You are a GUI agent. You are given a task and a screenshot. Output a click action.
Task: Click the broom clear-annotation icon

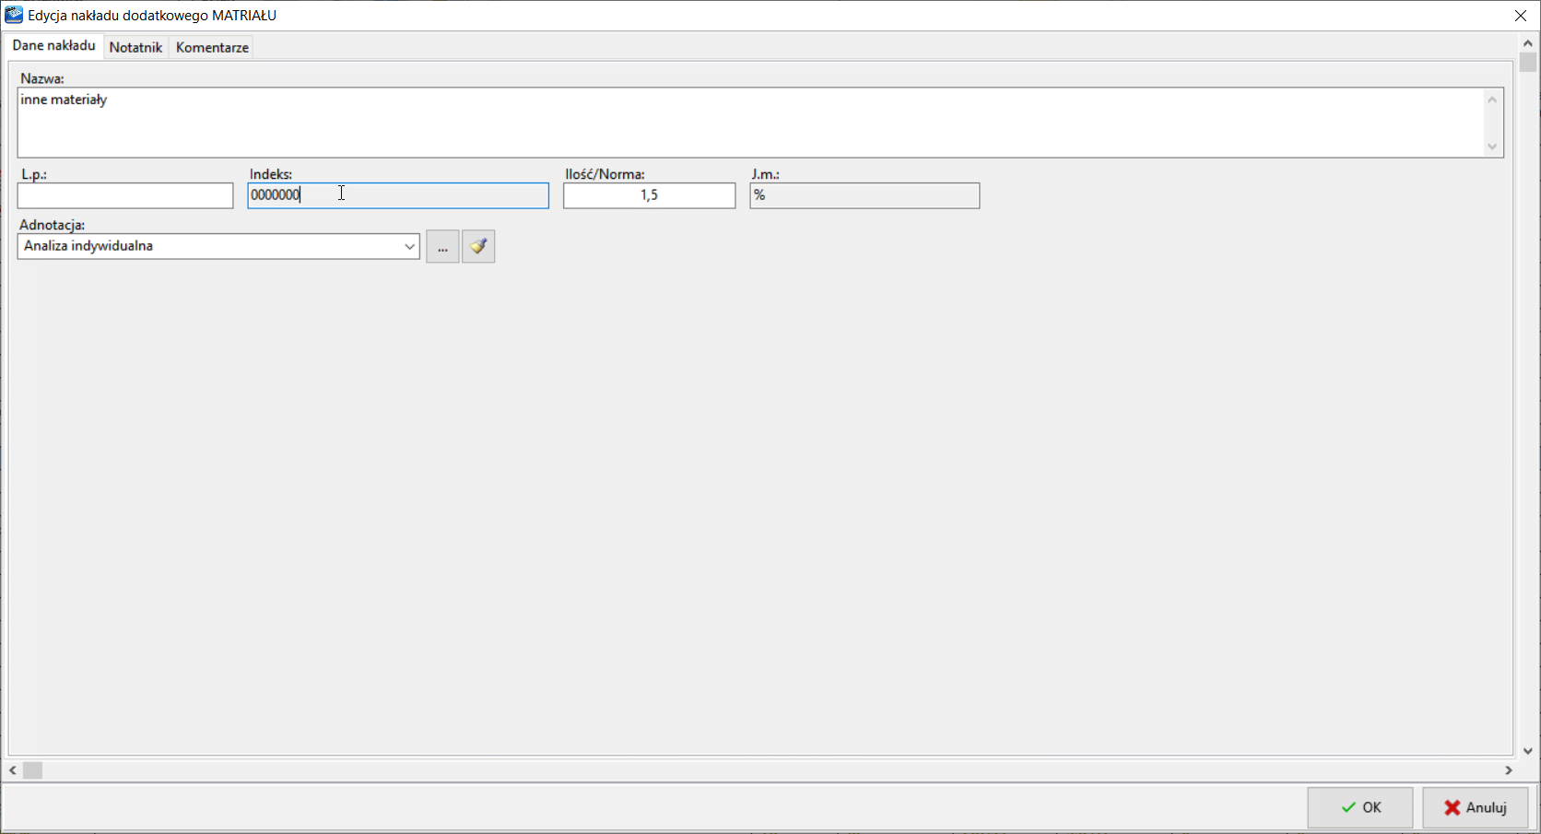(478, 246)
